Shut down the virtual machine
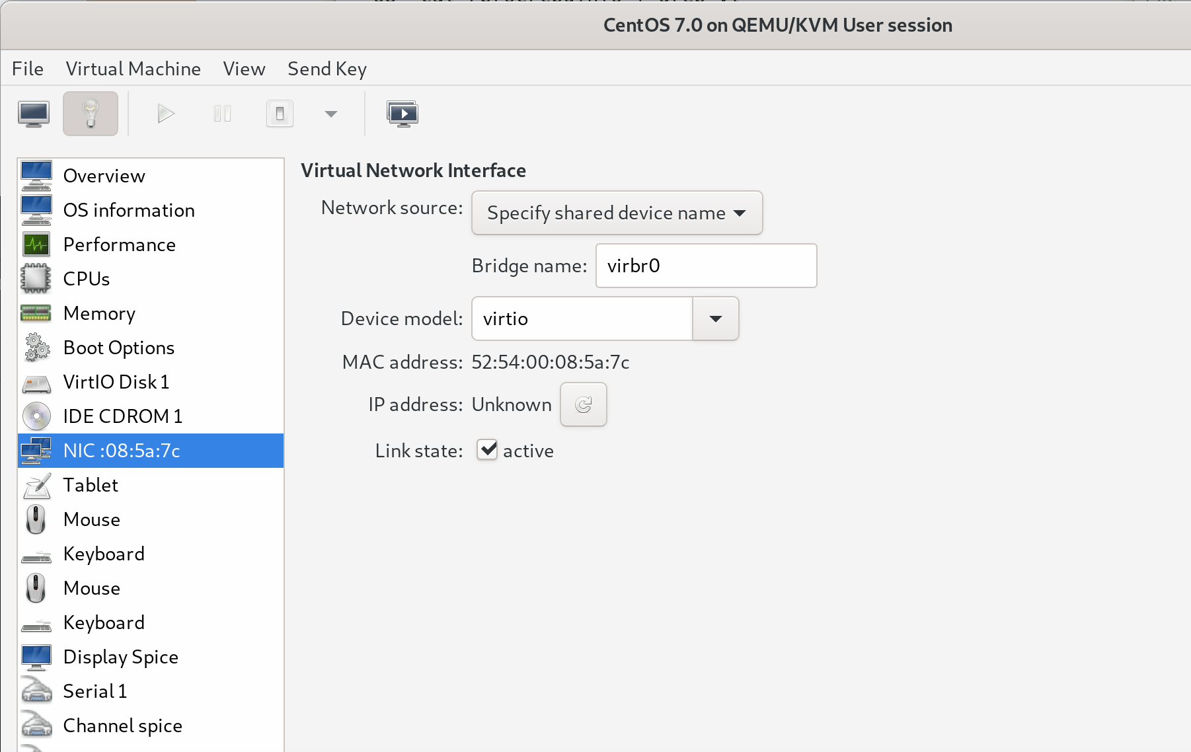 click(x=280, y=114)
